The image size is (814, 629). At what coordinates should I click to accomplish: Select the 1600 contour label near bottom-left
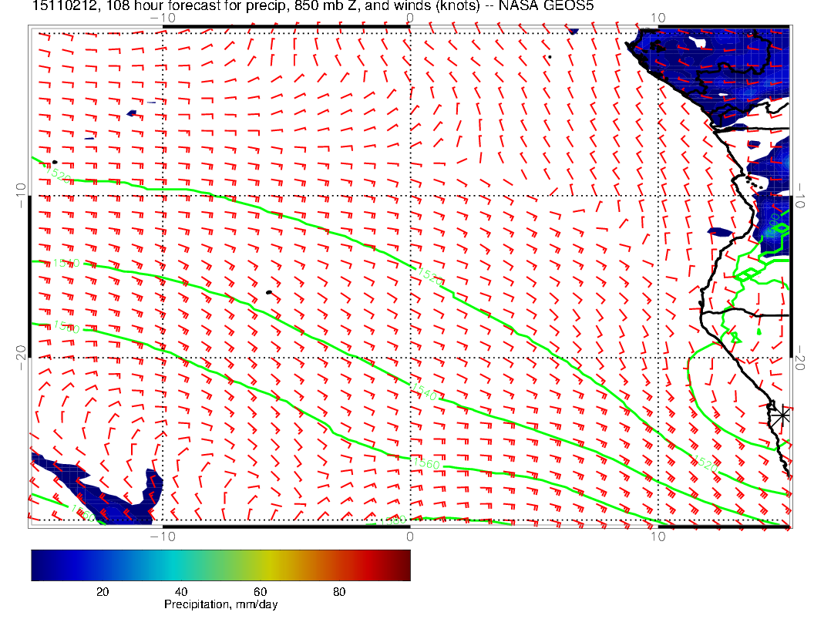(x=82, y=512)
